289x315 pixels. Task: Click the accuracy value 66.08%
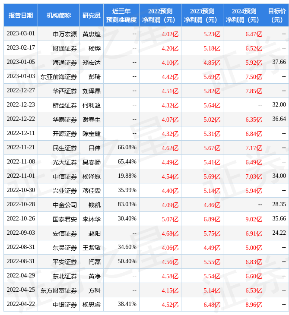coord(127,148)
